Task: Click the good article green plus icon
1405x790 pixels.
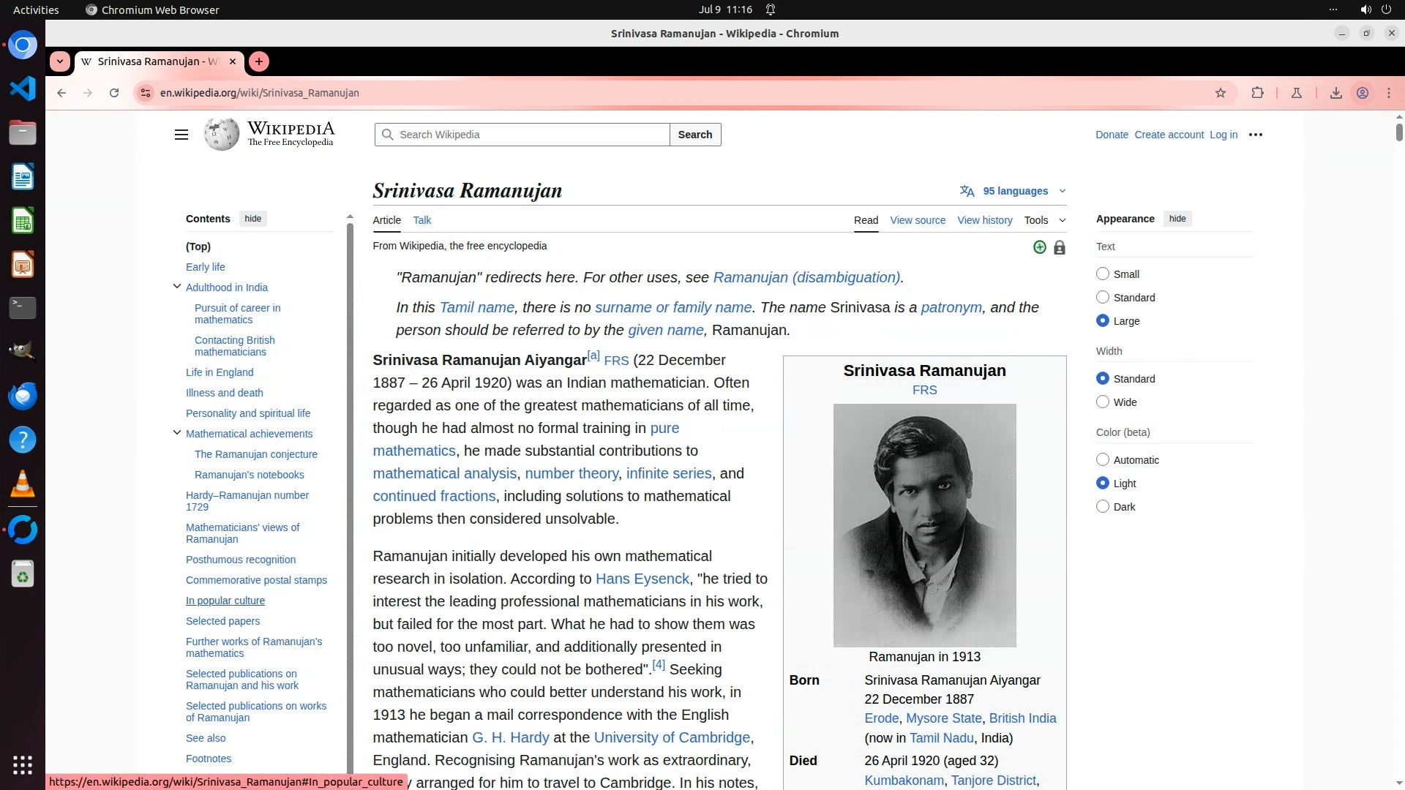Action: (x=1039, y=247)
